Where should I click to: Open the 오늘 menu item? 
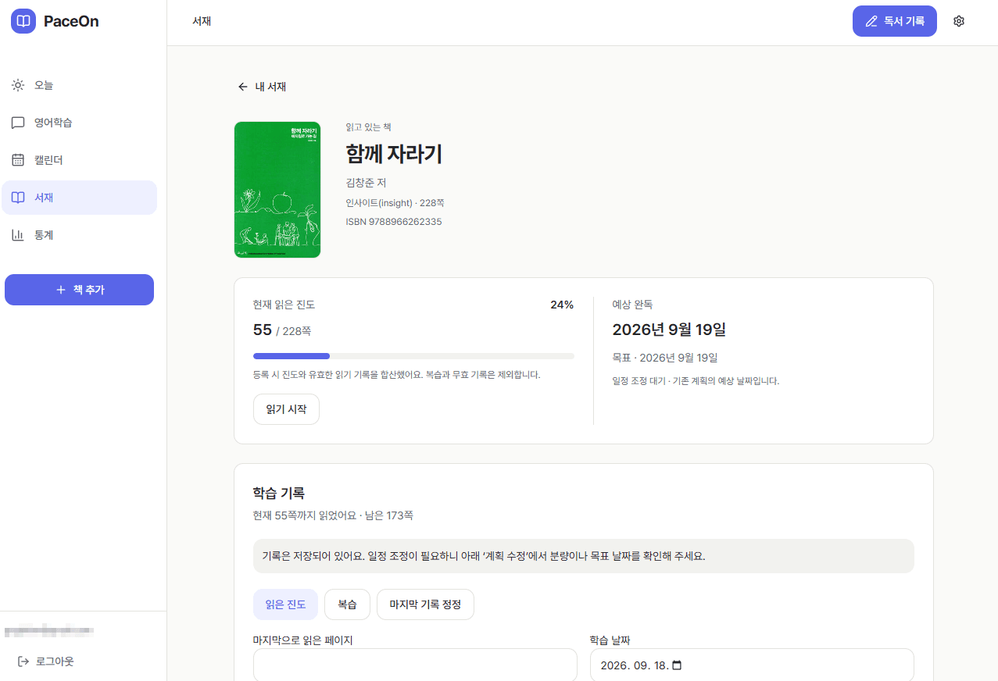coord(79,85)
